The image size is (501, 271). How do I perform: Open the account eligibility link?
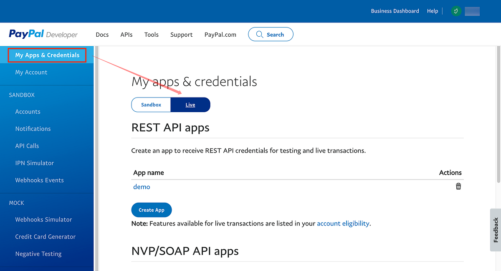tap(343, 223)
